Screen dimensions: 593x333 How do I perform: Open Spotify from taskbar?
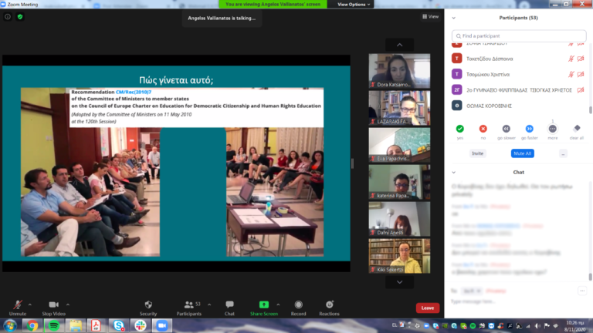tap(54, 325)
